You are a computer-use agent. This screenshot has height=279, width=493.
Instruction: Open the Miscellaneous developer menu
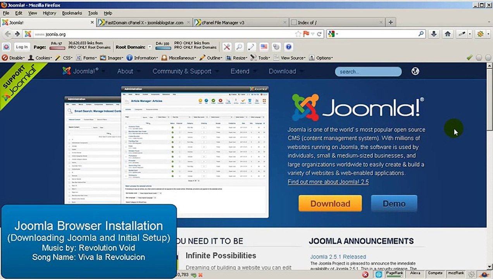(179, 58)
